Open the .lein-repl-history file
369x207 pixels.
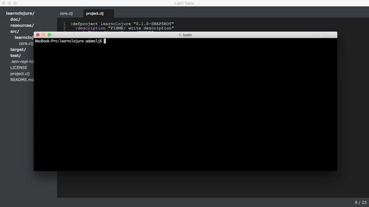[x=22, y=62]
